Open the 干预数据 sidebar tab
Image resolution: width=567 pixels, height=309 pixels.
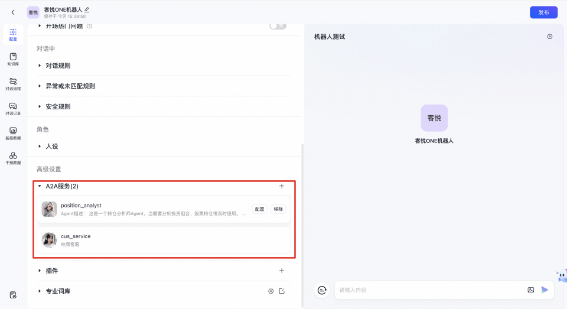(x=13, y=158)
